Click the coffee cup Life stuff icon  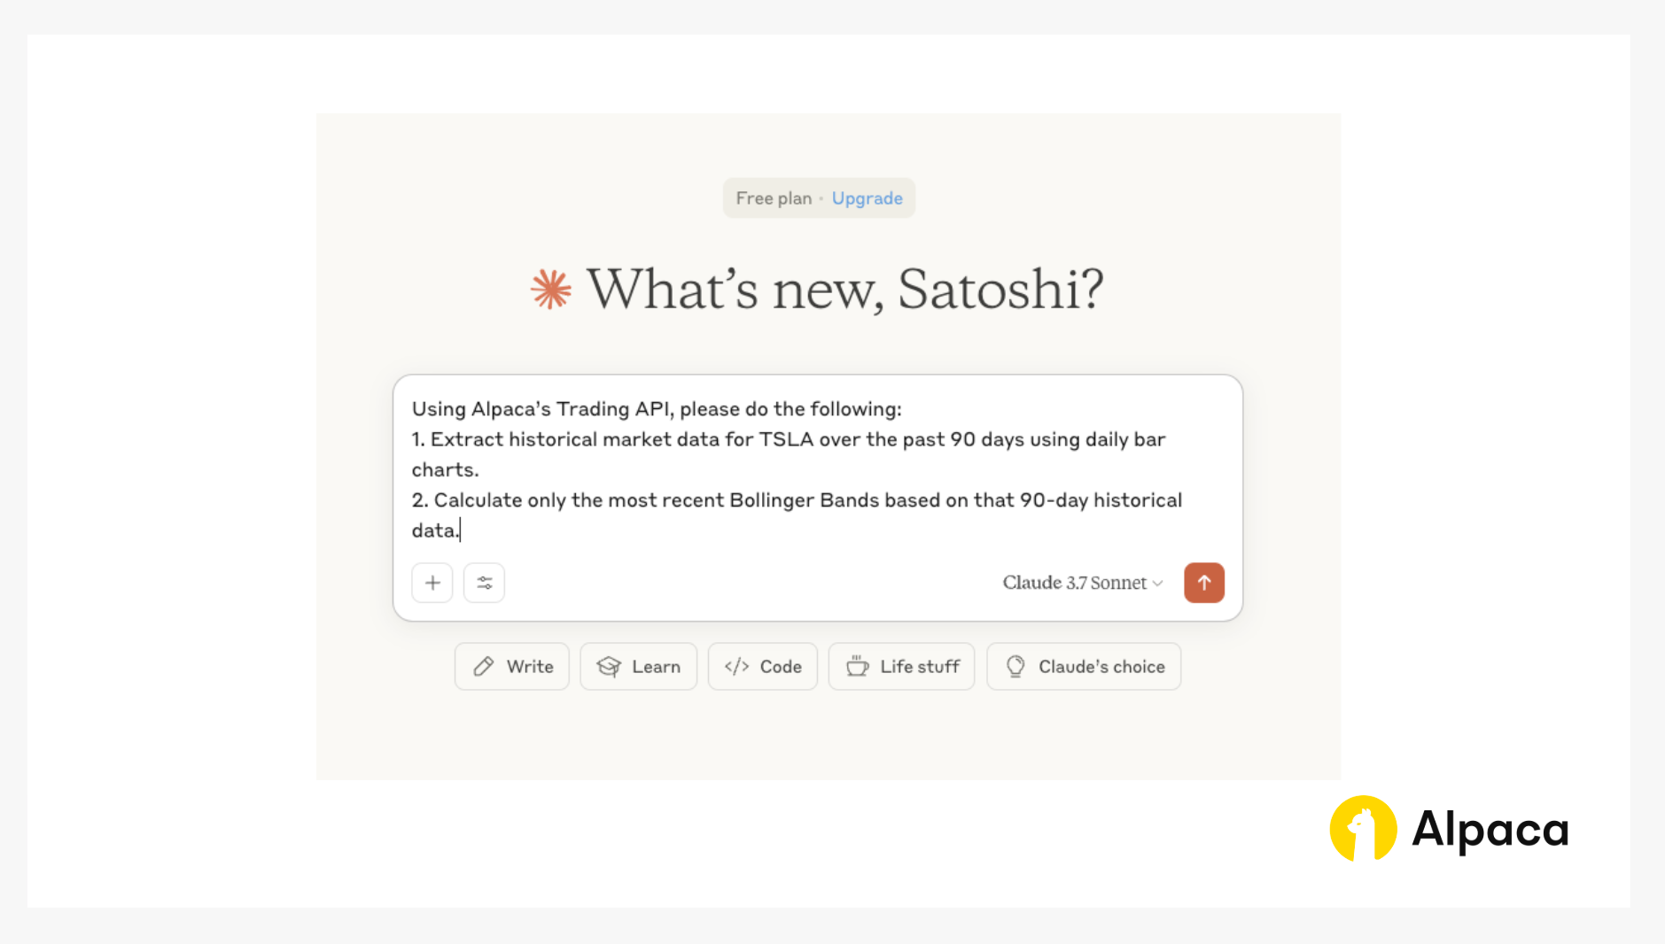tap(857, 666)
